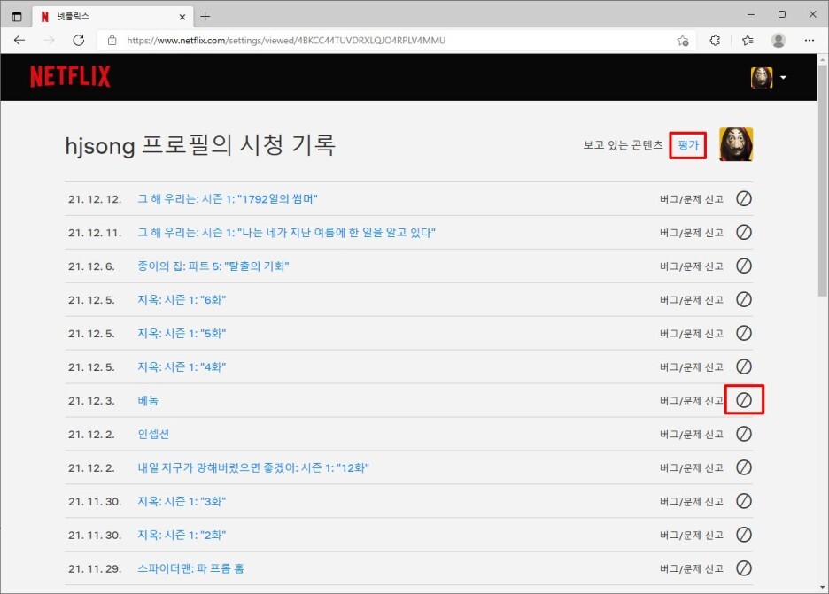Open a new browser tab

pyautogui.click(x=205, y=17)
